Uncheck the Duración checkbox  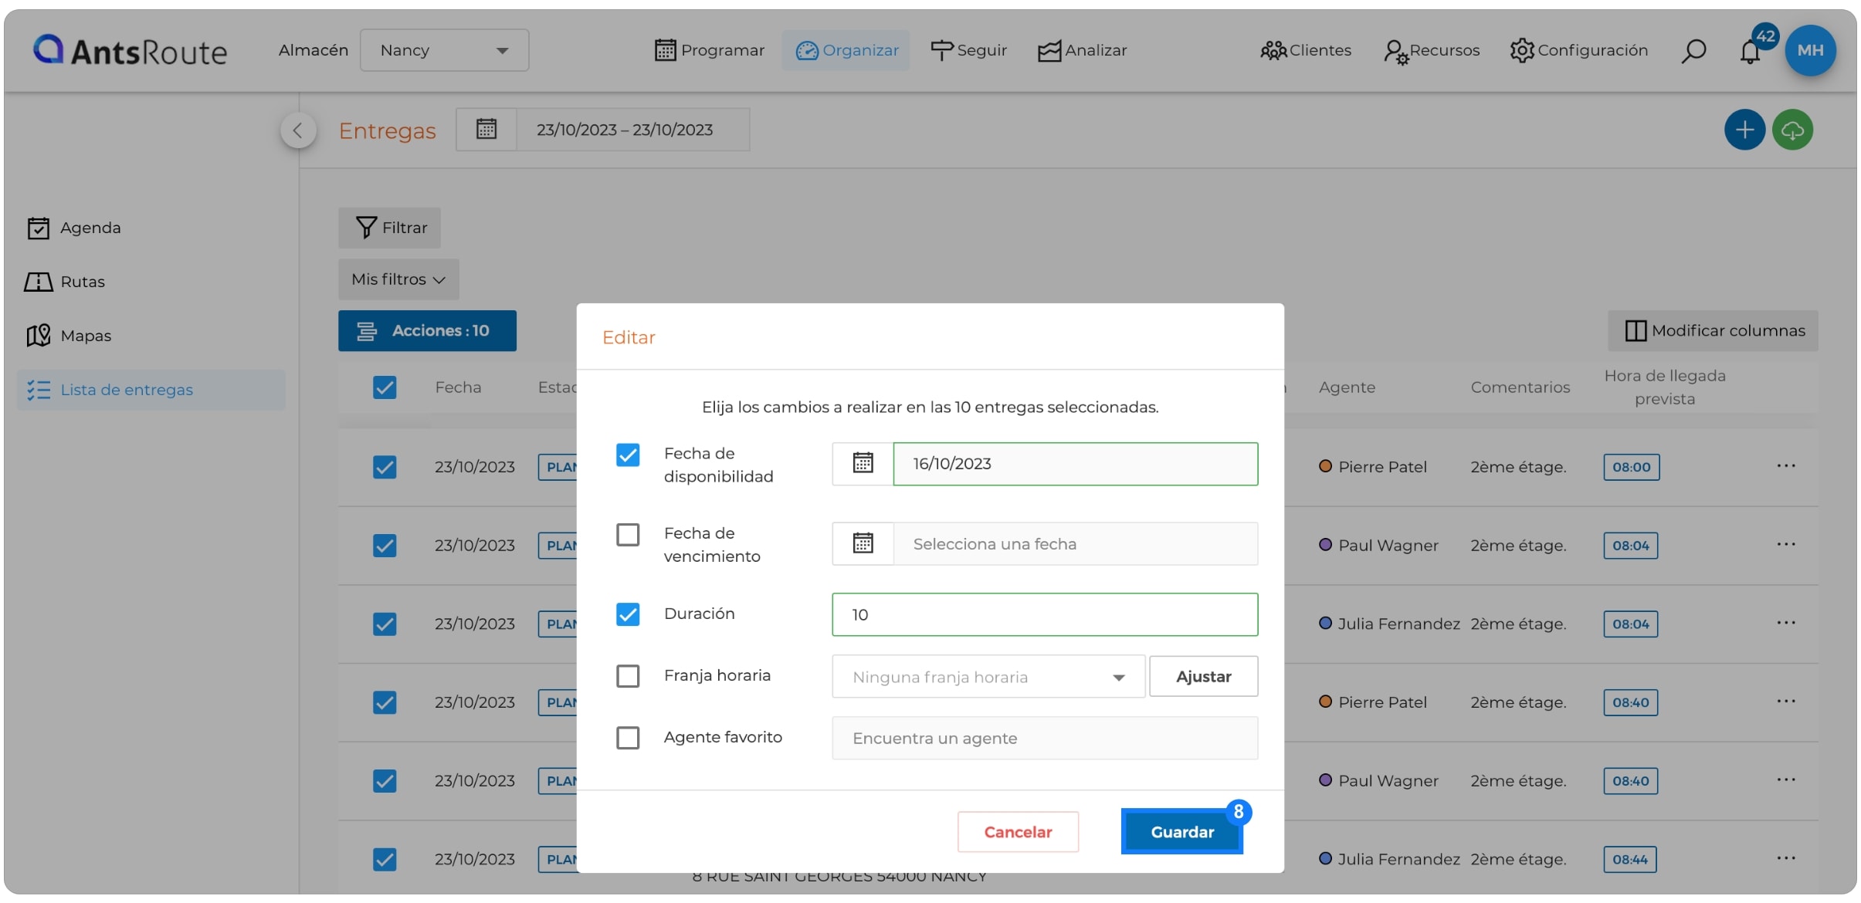(x=628, y=614)
